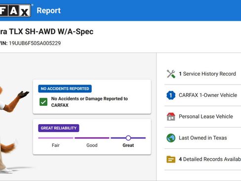Open Last Owned in Texas details
The height and width of the screenshot is (181, 241).
coord(202,138)
